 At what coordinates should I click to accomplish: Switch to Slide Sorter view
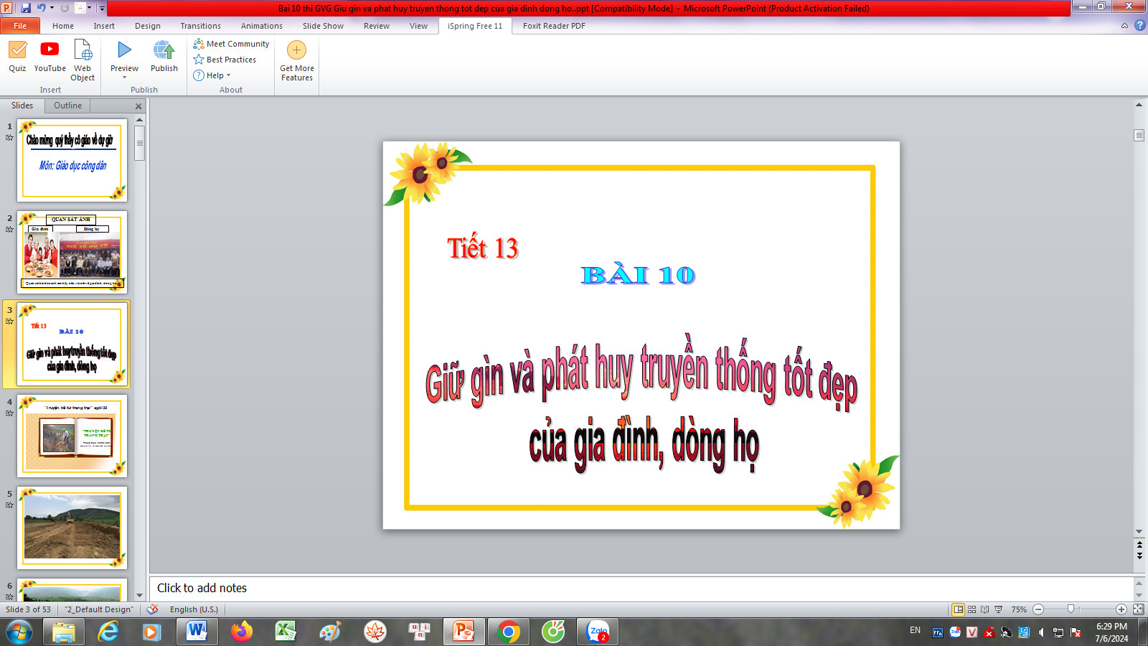click(x=971, y=609)
